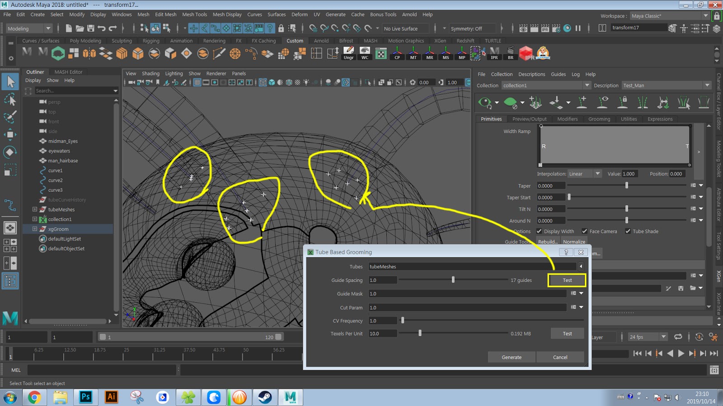
Task: Expand the tubeMeshes node in the Outliner
Action: tap(34, 209)
